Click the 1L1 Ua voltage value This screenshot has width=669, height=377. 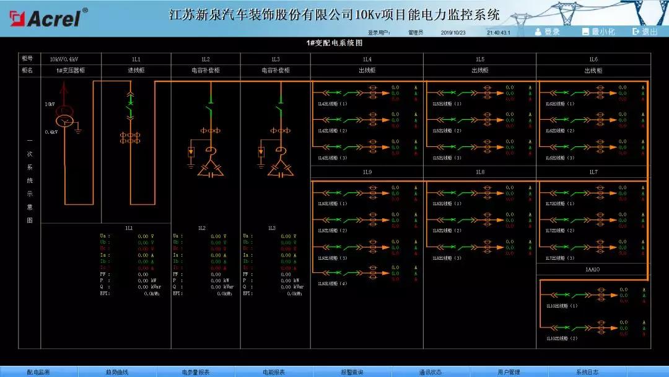point(143,236)
